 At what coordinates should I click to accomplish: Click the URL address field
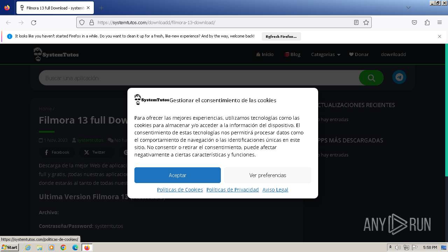pos(224,22)
